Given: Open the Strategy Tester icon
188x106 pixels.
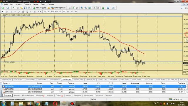Looking at the screenshot, I should coord(29,8).
